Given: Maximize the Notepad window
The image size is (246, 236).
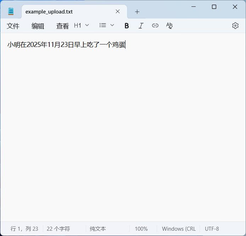Looking at the screenshot, I should [214, 7].
